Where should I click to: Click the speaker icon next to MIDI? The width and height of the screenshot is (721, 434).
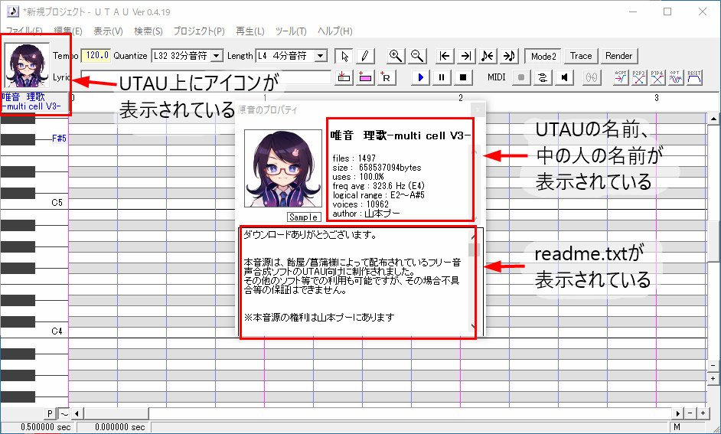click(564, 77)
